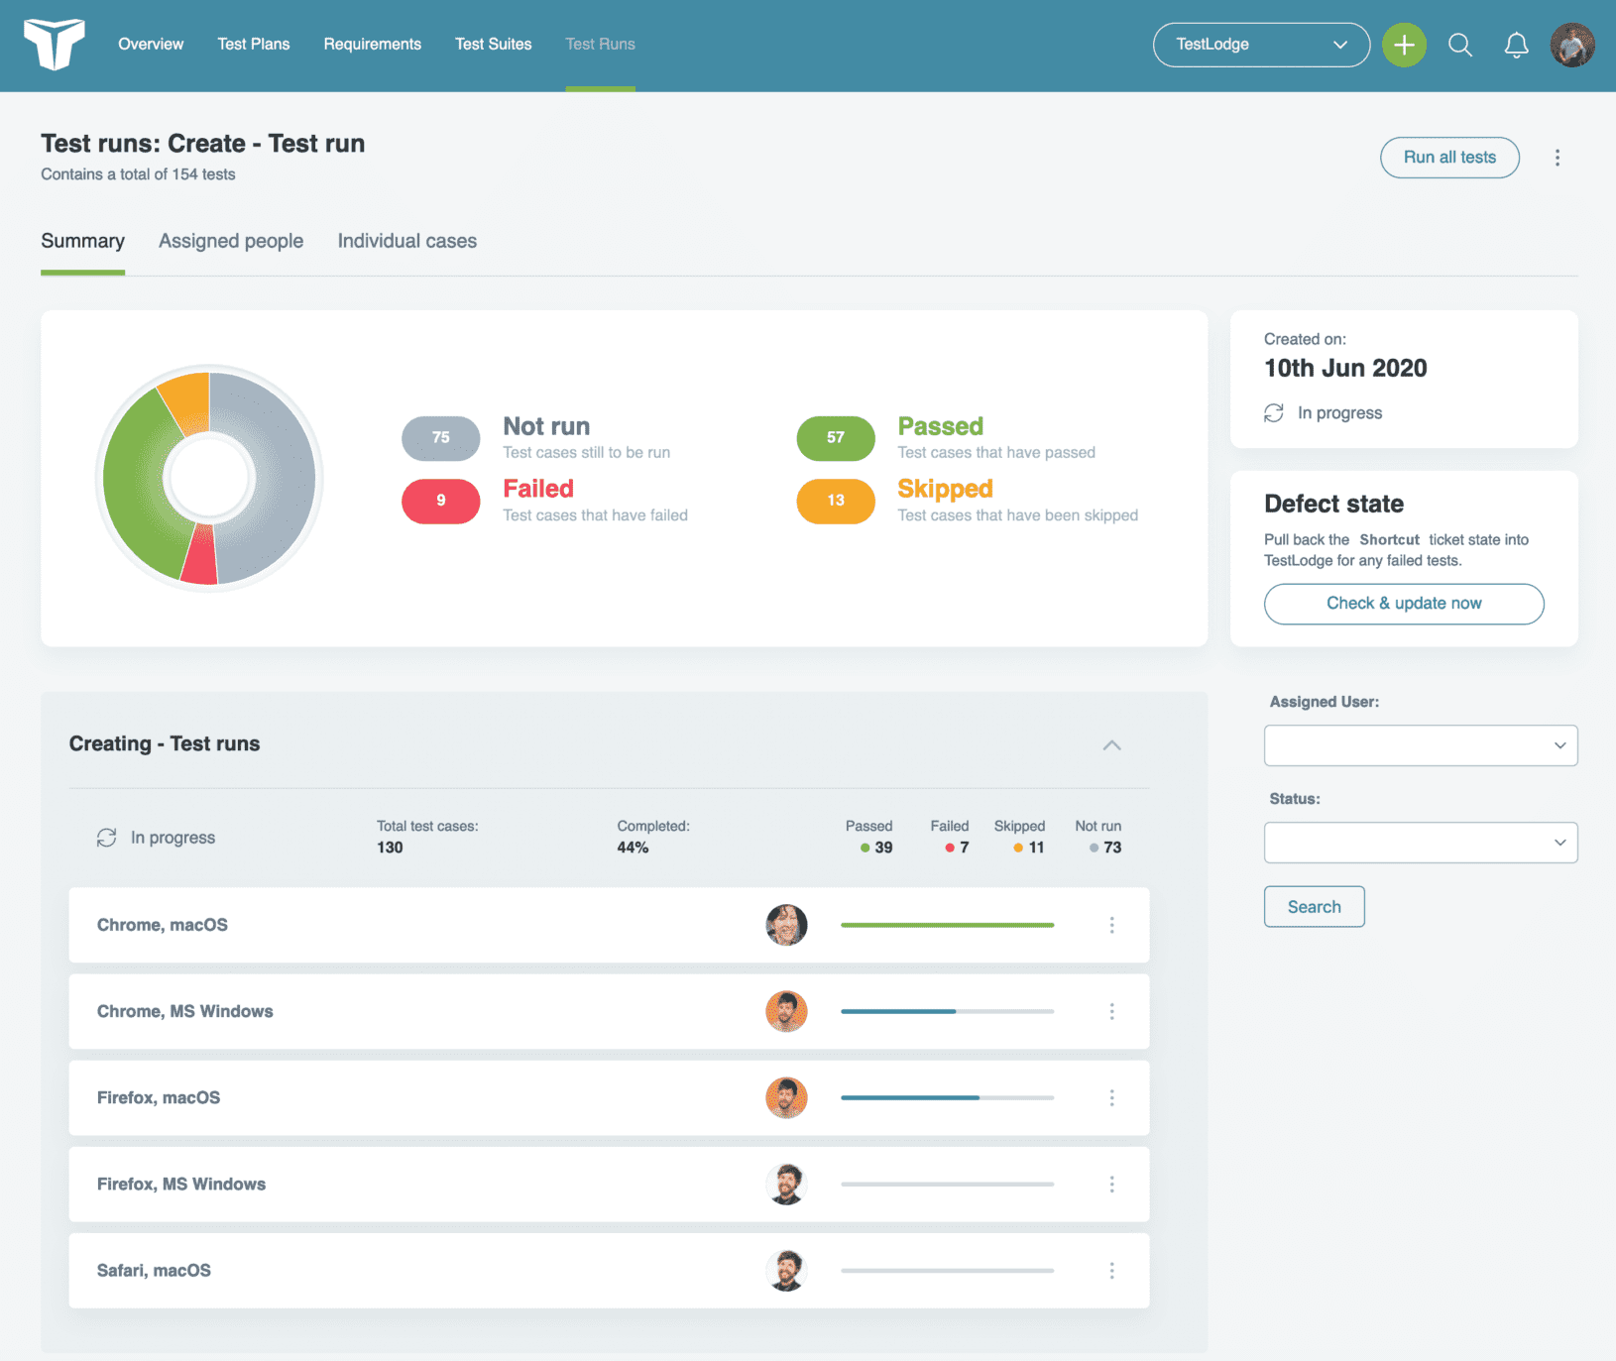
Task: Open the Test Suites navigation item
Action: point(493,44)
